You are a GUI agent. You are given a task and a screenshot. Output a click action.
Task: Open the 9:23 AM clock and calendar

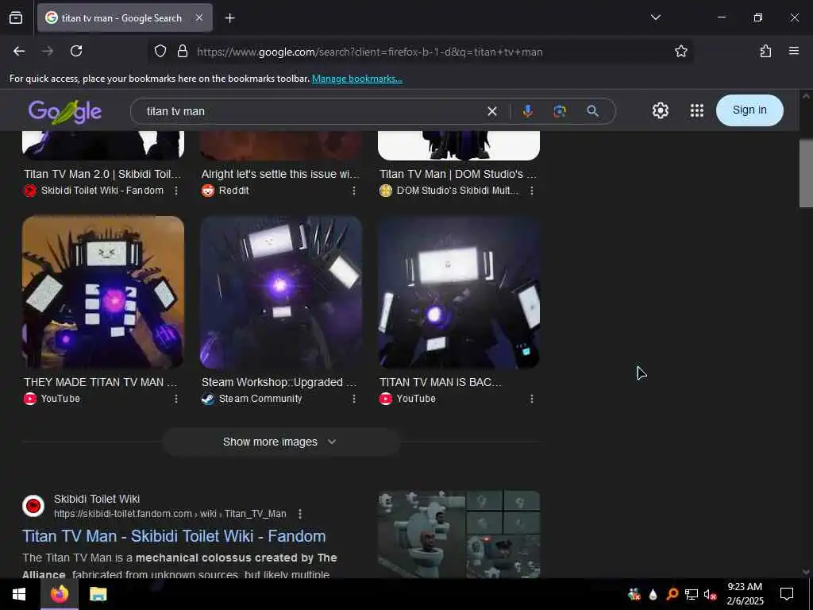[745, 594]
